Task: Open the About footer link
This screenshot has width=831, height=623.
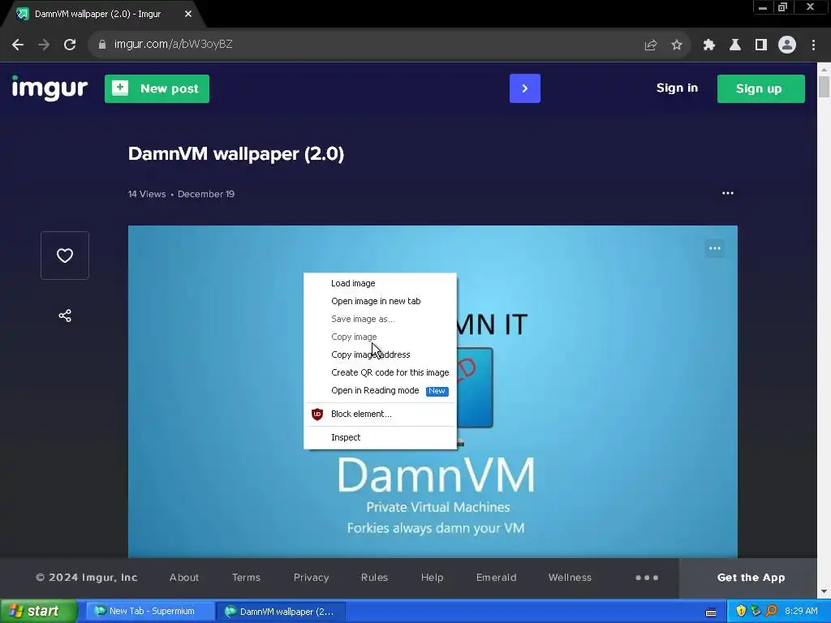Action: coord(184,578)
